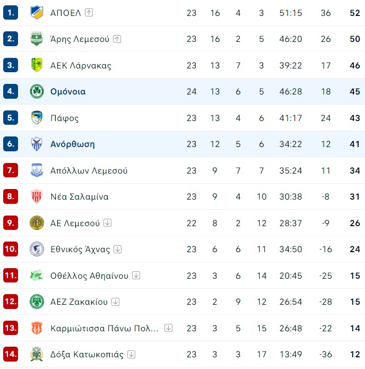Click the down-arrow icon beside Εθνικός Άχνας
This screenshot has height=369, width=365.
tap(118, 249)
